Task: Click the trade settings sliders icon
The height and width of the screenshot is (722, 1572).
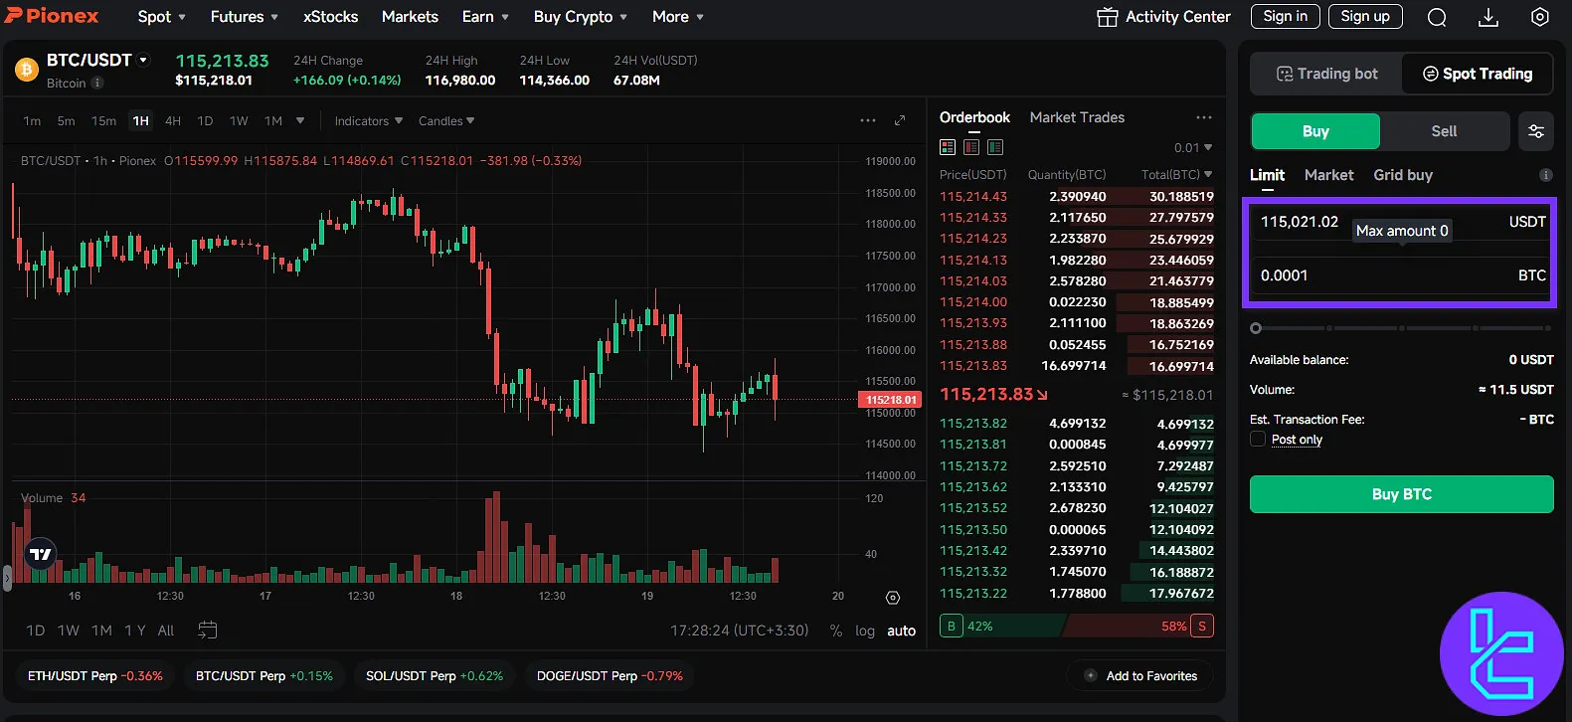Action: click(x=1536, y=131)
